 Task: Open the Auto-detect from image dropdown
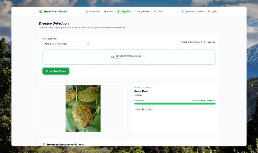[x=66, y=44]
